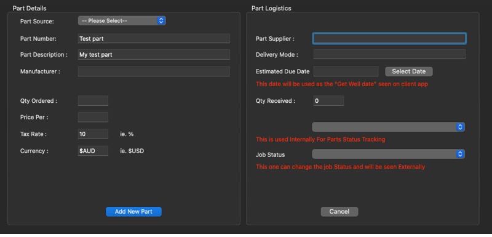Click the 'Tax Rate :' label

tap(33, 134)
